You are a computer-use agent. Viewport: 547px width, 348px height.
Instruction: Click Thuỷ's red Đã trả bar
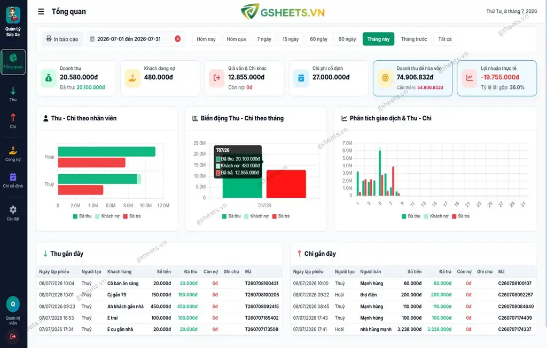(81, 190)
